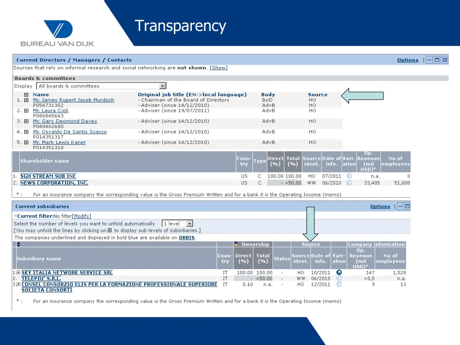Click the Body column header
Viewport: 460px width, 345px height.
(268, 94)
